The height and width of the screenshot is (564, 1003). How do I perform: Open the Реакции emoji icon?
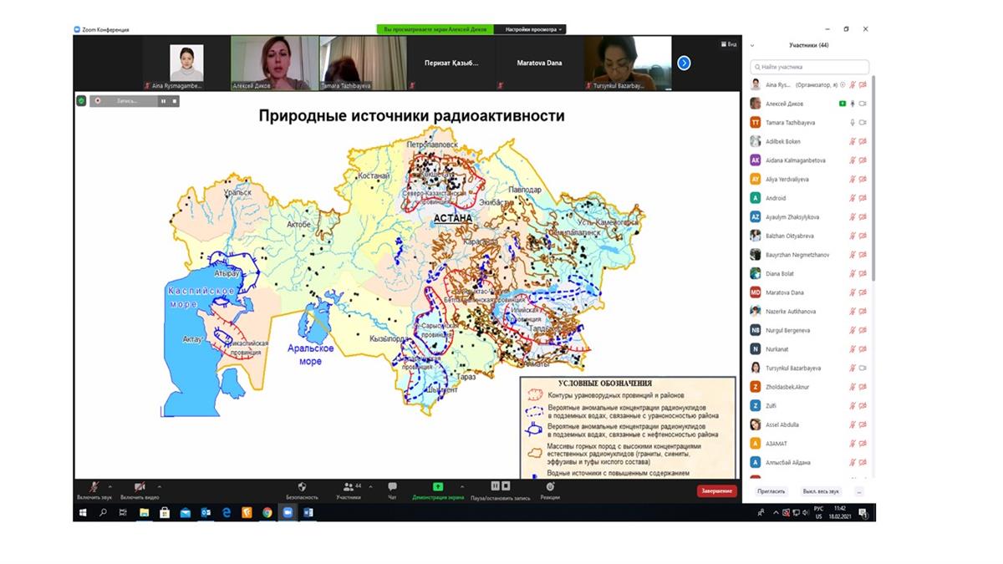tap(550, 487)
